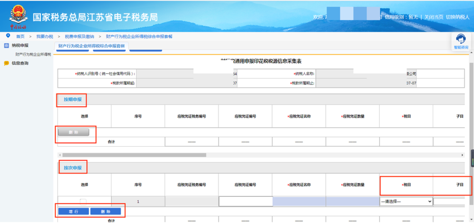Click the 应税凭证名称 field in row 1

click(x=299, y=202)
